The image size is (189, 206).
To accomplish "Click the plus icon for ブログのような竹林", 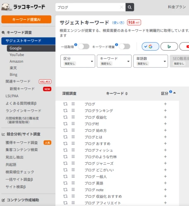I will point(165,157).
